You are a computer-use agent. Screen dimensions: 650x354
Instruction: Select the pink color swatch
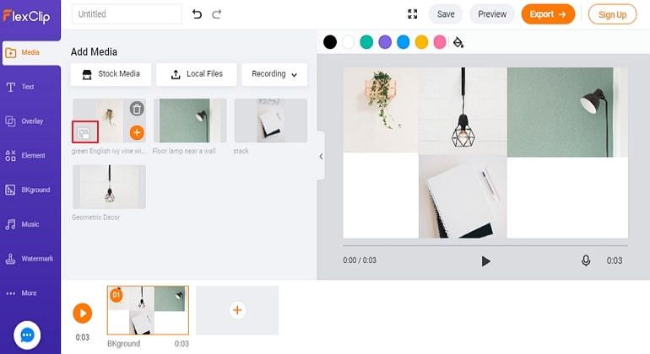click(440, 42)
